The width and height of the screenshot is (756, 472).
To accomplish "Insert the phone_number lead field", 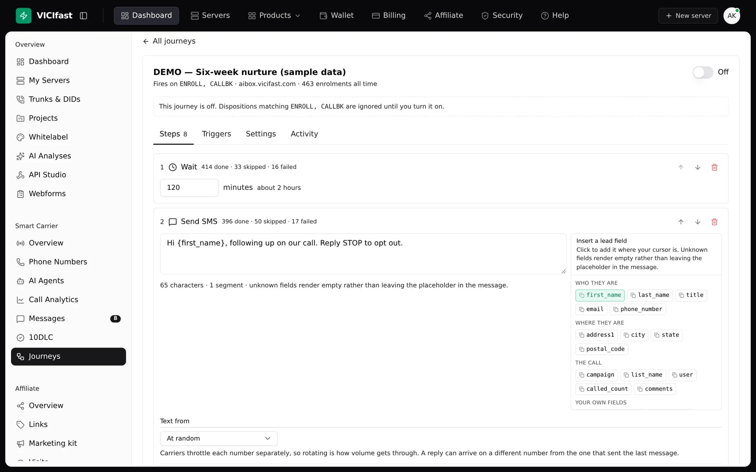I will (x=638, y=309).
